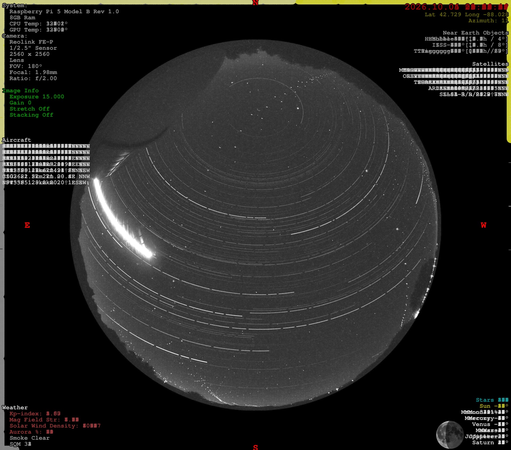511x450 pixels.
Task: Click the 'Mag Field Str' reading
Action: point(44,420)
